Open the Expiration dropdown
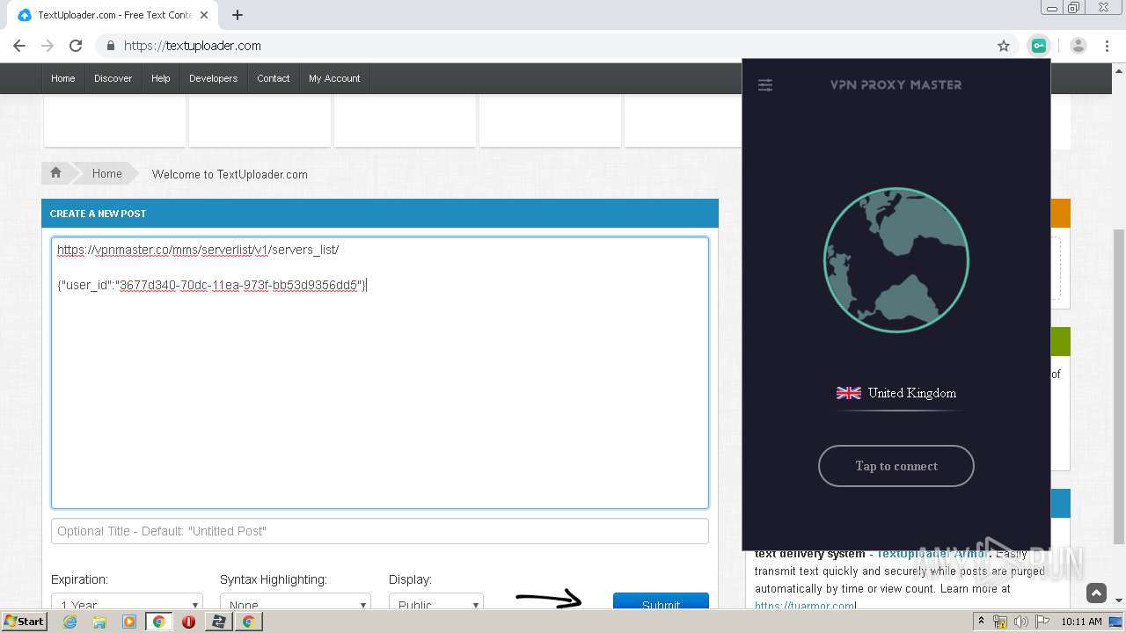Viewport: 1126px width, 633px height. pyautogui.click(x=127, y=602)
